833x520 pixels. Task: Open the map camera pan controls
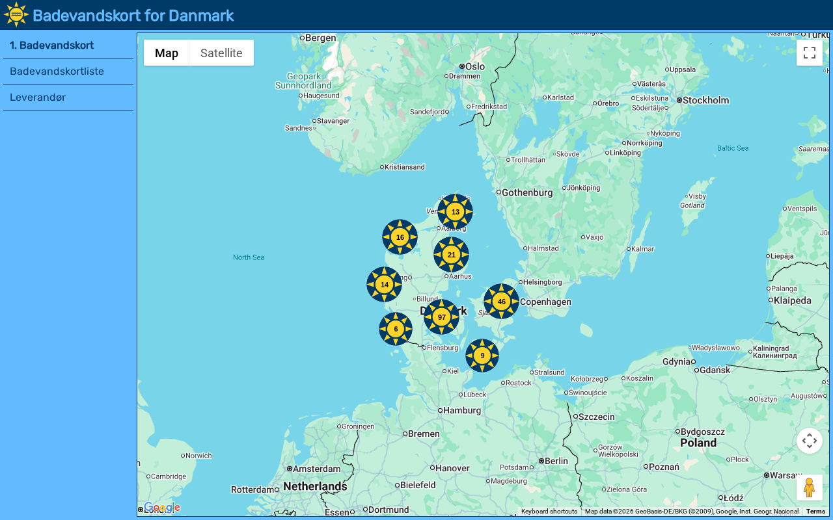(x=810, y=441)
